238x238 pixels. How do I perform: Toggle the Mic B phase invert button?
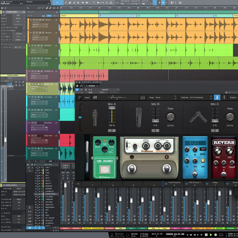click(157, 131)
